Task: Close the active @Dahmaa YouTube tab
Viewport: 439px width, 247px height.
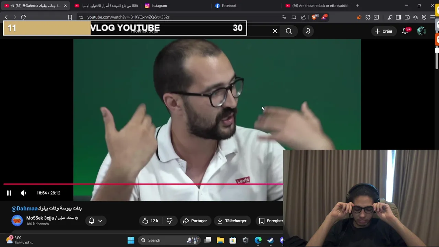Action: pyautogui.click(x=65, y=6)
